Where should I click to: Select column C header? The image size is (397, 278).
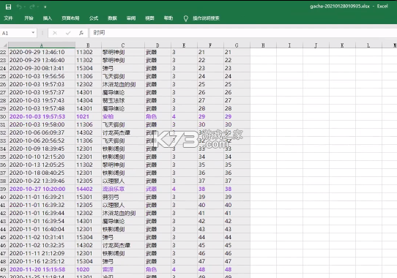pyautogui.click(x=123, y=45)
